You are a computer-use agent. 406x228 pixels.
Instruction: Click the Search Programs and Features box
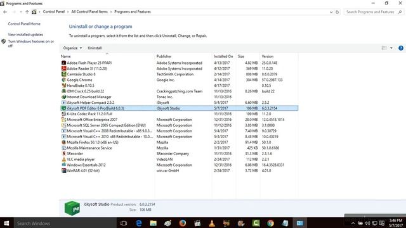click(374, 12)
